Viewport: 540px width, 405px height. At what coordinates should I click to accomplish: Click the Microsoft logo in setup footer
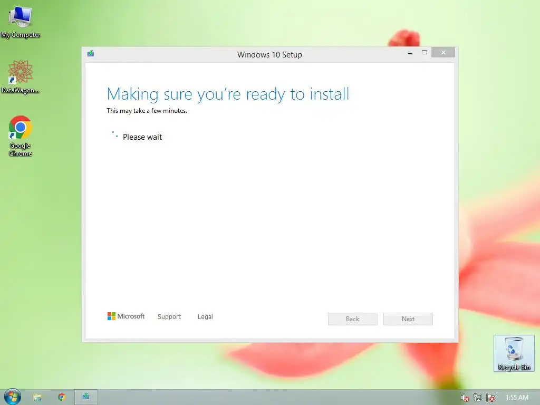tap(126, 316)
